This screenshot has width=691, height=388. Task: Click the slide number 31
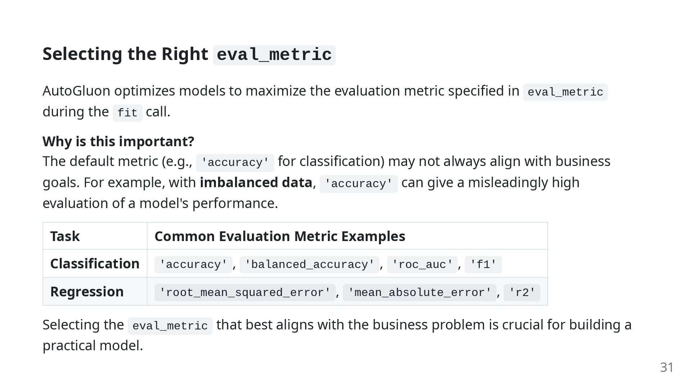[667, 367]
